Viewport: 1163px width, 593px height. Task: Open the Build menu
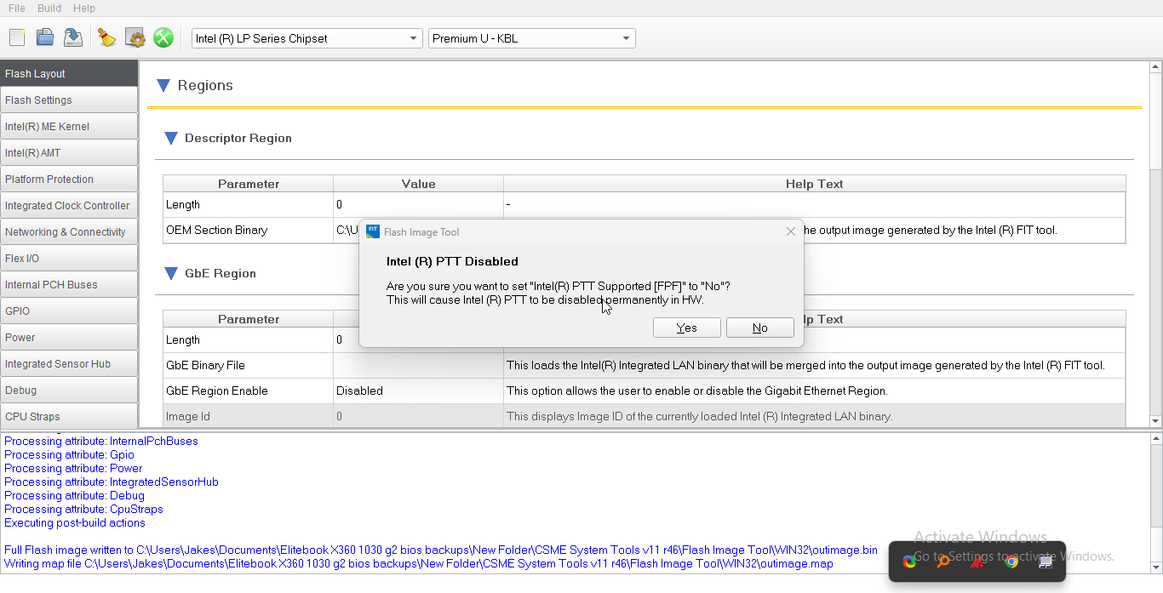pyautogui.click(x=49, y=8)
